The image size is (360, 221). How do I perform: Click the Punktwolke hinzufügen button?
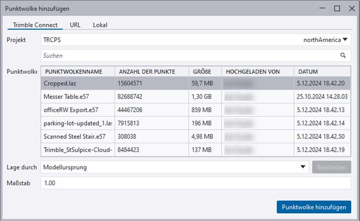[x=314, y=207]
